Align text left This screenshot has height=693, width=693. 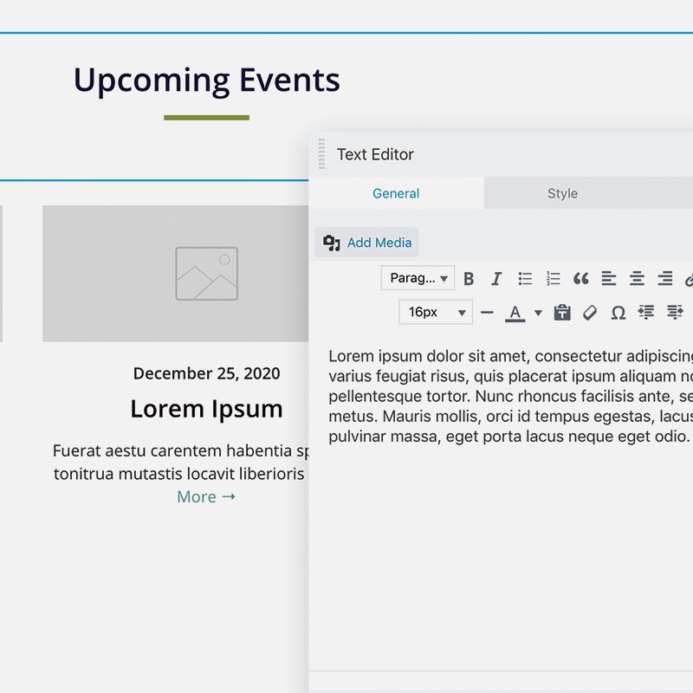pyautogui.click(x=609, y=279)
